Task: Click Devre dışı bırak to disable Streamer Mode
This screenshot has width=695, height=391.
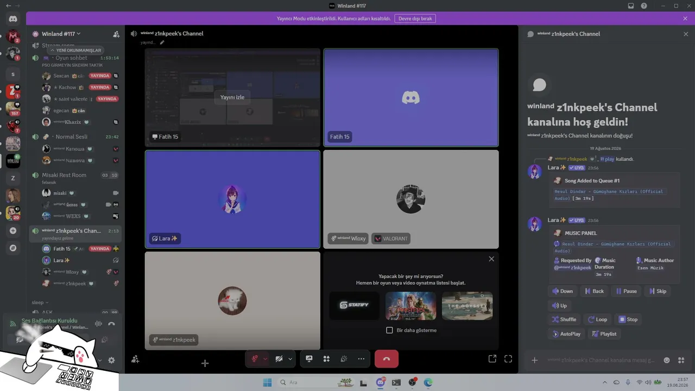Action: [x=415, y=18]
